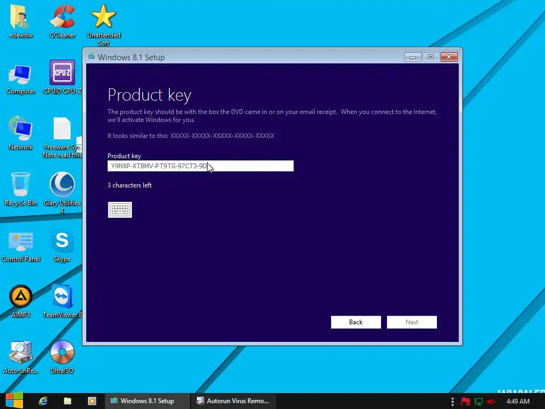Select the Network desktop icon
Viewport: 545px width, 409px height.
click(21, 134)
